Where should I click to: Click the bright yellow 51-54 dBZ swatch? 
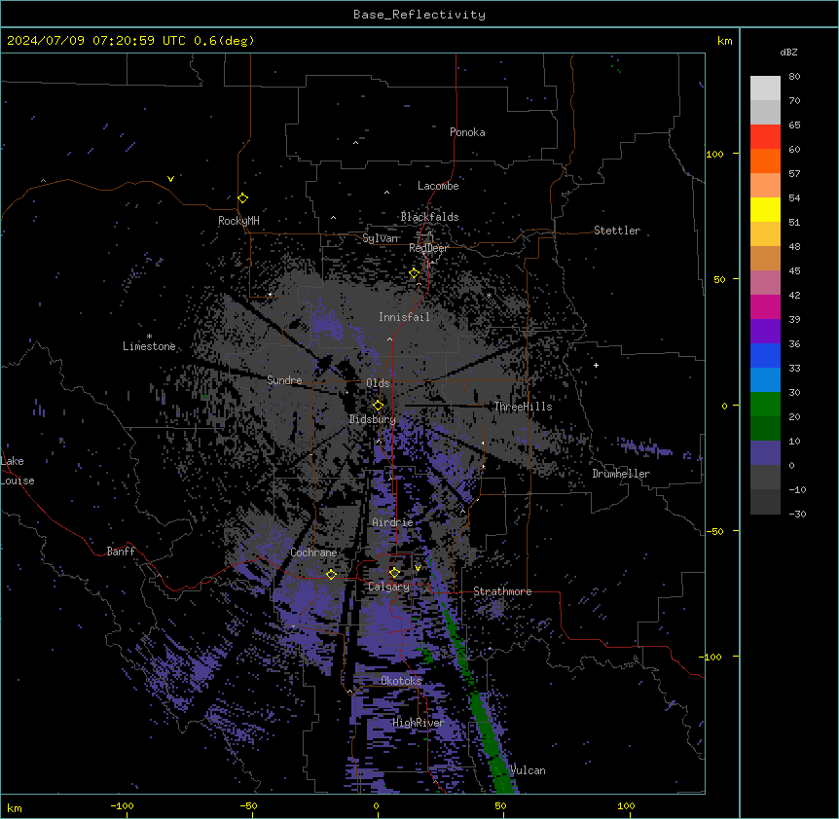point(765,209)
